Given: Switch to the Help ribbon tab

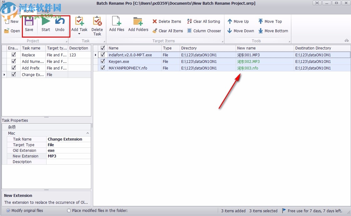Looking at the screenshot, I should [x=46, y=11].
